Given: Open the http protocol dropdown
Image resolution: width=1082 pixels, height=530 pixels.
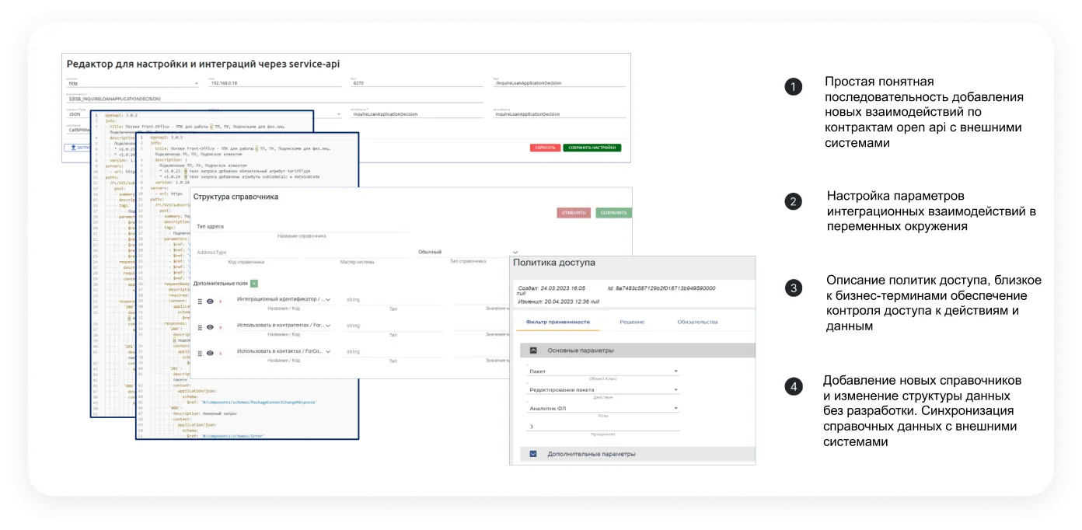Looking at the screenshot, I should click(x=133, y=83).
